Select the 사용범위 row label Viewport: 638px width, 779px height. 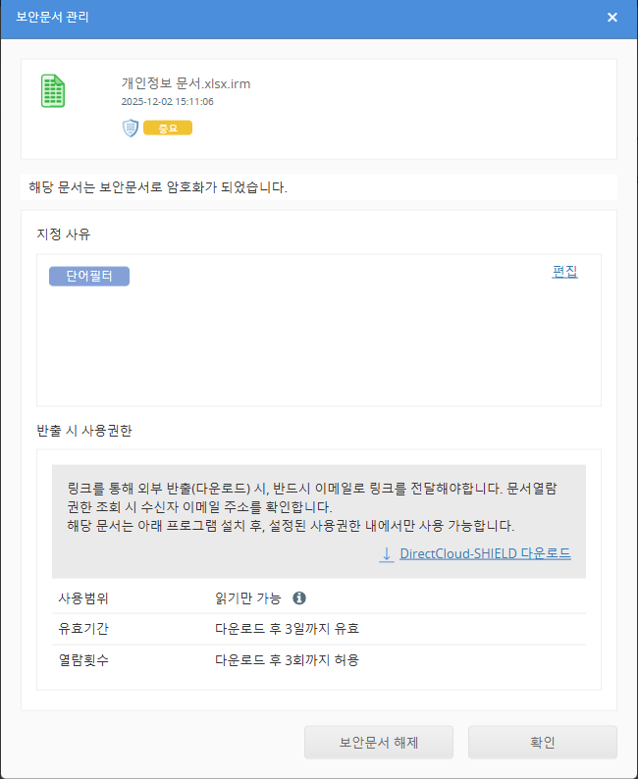coord(83,597)
